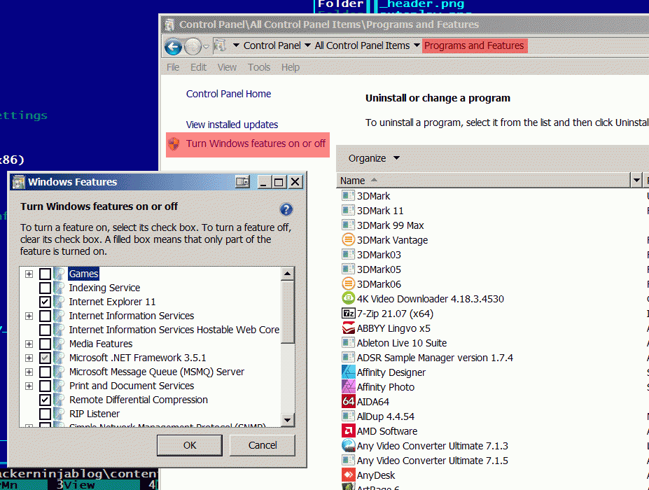Click the AnyDesk icon
The height and width of the screenshot is (490, 649).
tap(348, 475)
